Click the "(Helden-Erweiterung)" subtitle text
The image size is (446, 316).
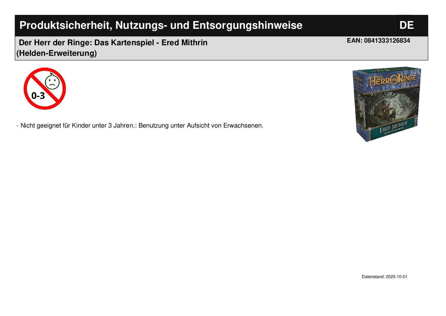(57, 53)
